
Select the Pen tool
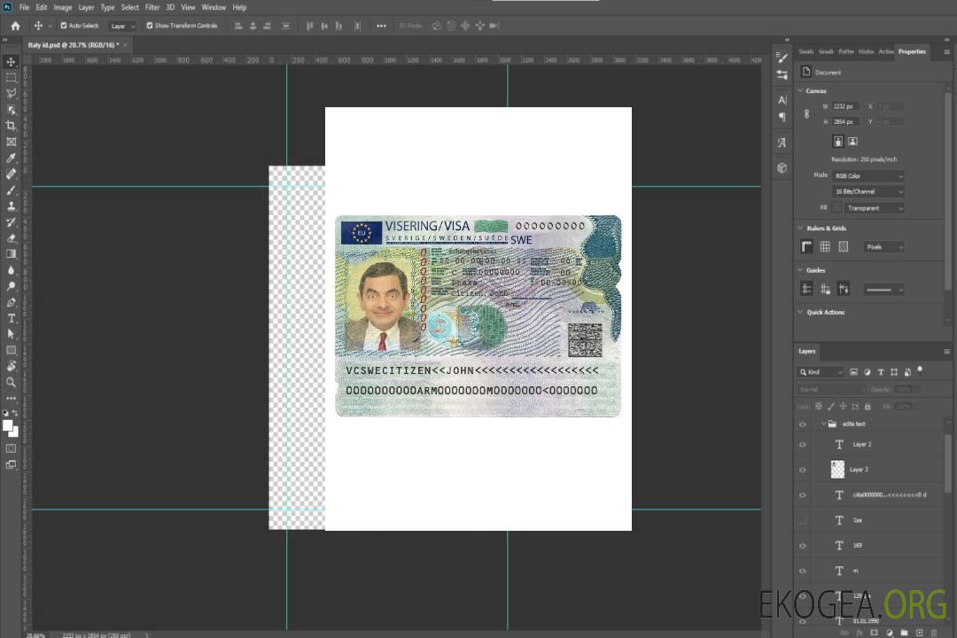point(11,302)
